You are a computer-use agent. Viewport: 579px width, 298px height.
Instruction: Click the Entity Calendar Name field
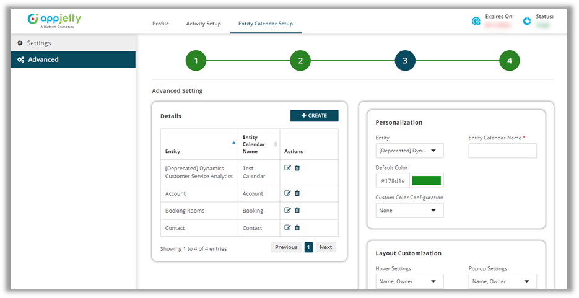point(502,151)
